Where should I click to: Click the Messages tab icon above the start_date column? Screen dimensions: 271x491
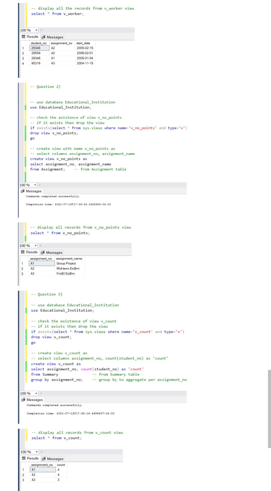click(x=43, y=37)
